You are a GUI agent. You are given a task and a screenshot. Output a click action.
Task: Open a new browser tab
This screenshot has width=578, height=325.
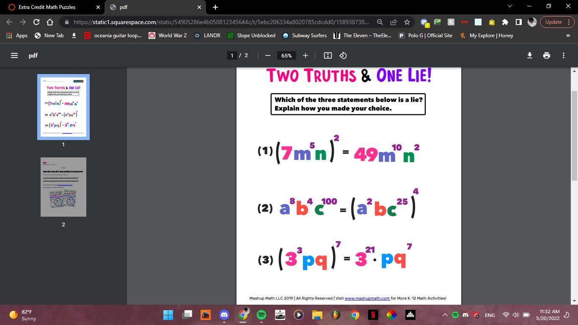pos(215,7)
